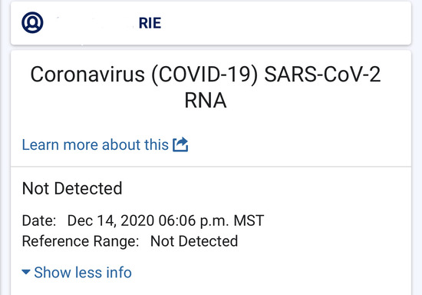Click the word Coronavirus in the heading
Image resolution: width=422 pixels, height=295 pixels.
point(87,75)
